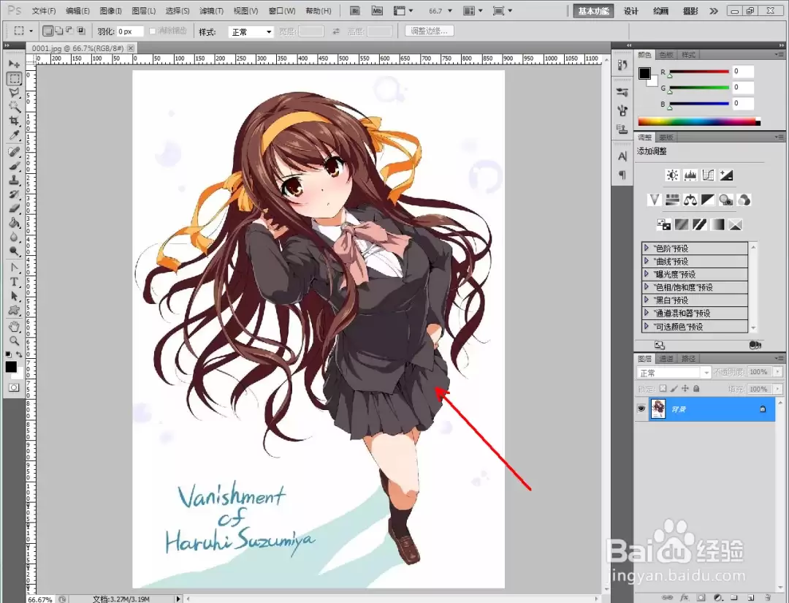Click the 调整边缘 refine edge button
Image resolution: width=789 pixels, height=603 pixels.
(430, 31)
